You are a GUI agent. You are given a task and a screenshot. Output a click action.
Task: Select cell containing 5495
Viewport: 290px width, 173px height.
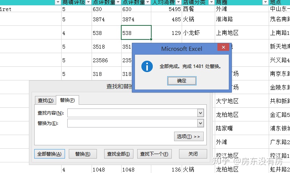point(166,9)
